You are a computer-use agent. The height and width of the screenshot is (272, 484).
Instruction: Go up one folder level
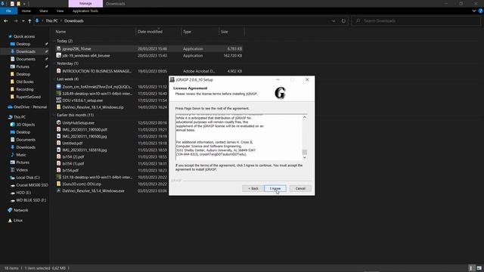pos(29,21)
